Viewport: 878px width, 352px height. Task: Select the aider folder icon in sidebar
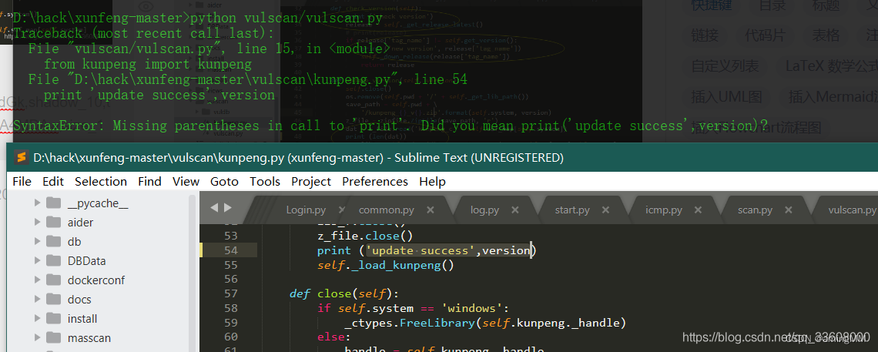tap(54, 222)
